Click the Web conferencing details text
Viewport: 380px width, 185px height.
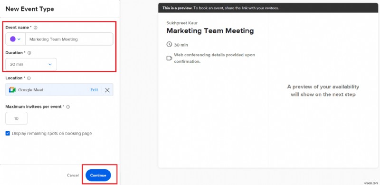click(x=215, y=58)
